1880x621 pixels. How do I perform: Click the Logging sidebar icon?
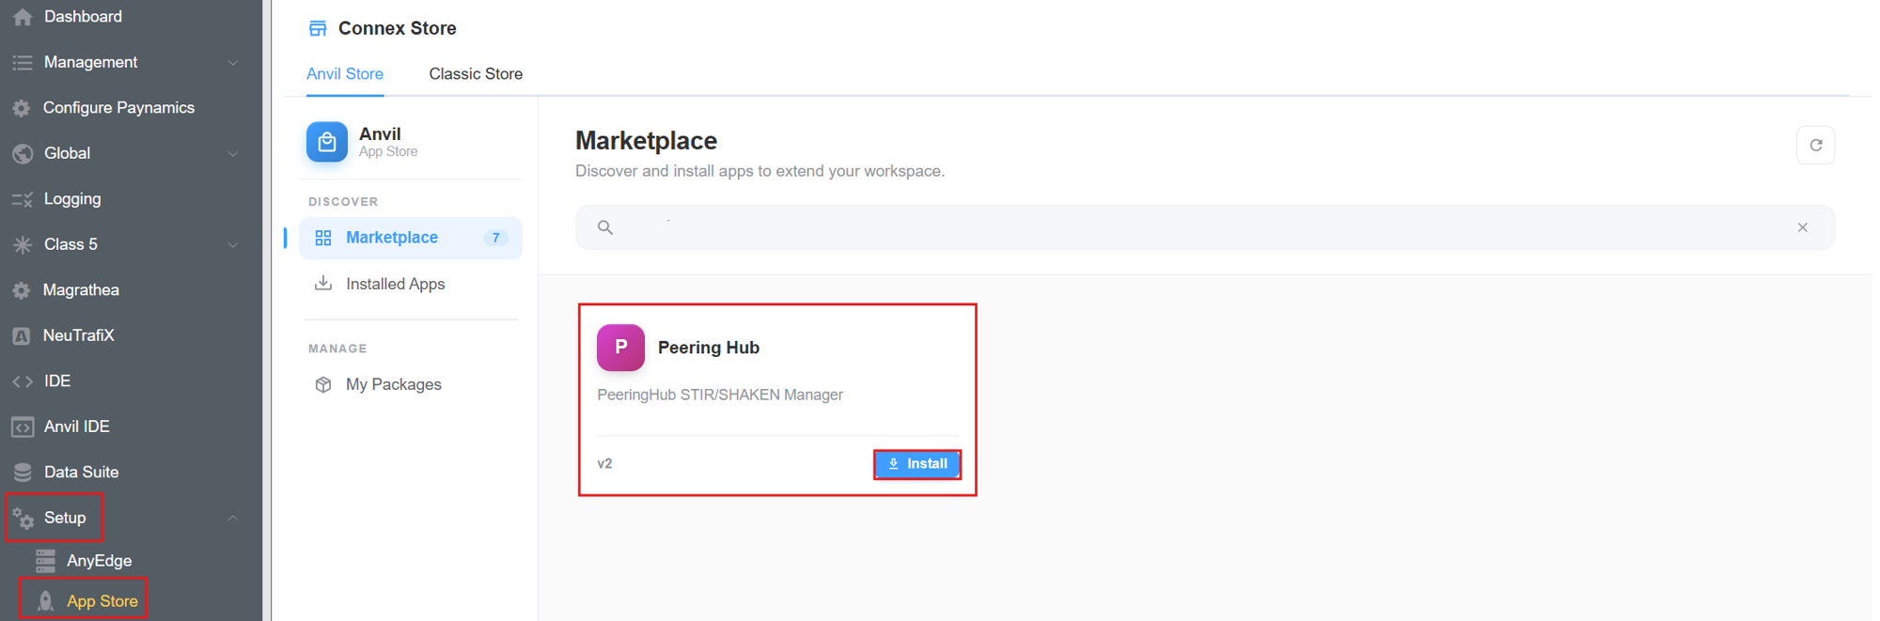[x=23, y=199]
